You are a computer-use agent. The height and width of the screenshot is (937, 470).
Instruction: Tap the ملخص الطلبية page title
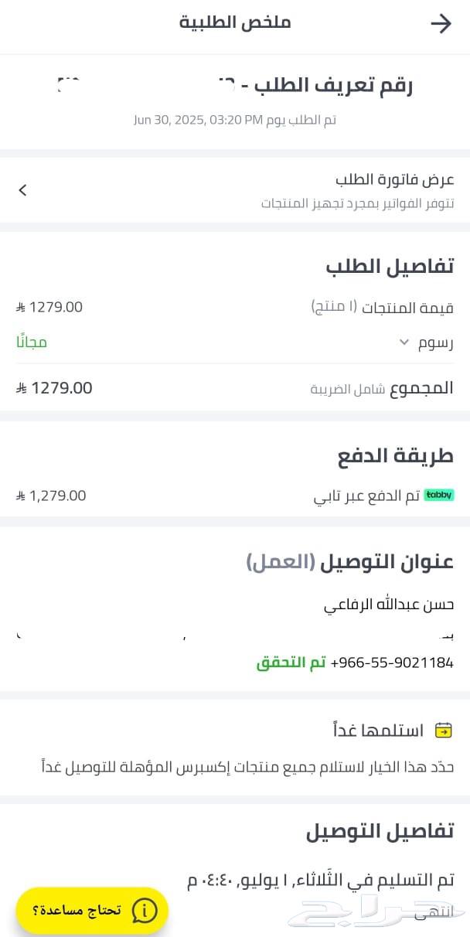point(235,22)
